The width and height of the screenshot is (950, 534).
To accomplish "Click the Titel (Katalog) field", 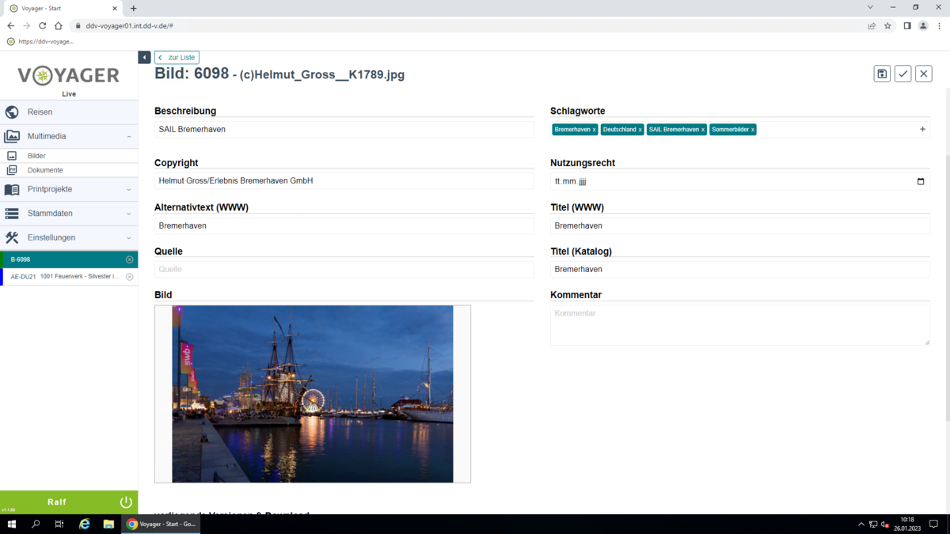I will (739, 269).
